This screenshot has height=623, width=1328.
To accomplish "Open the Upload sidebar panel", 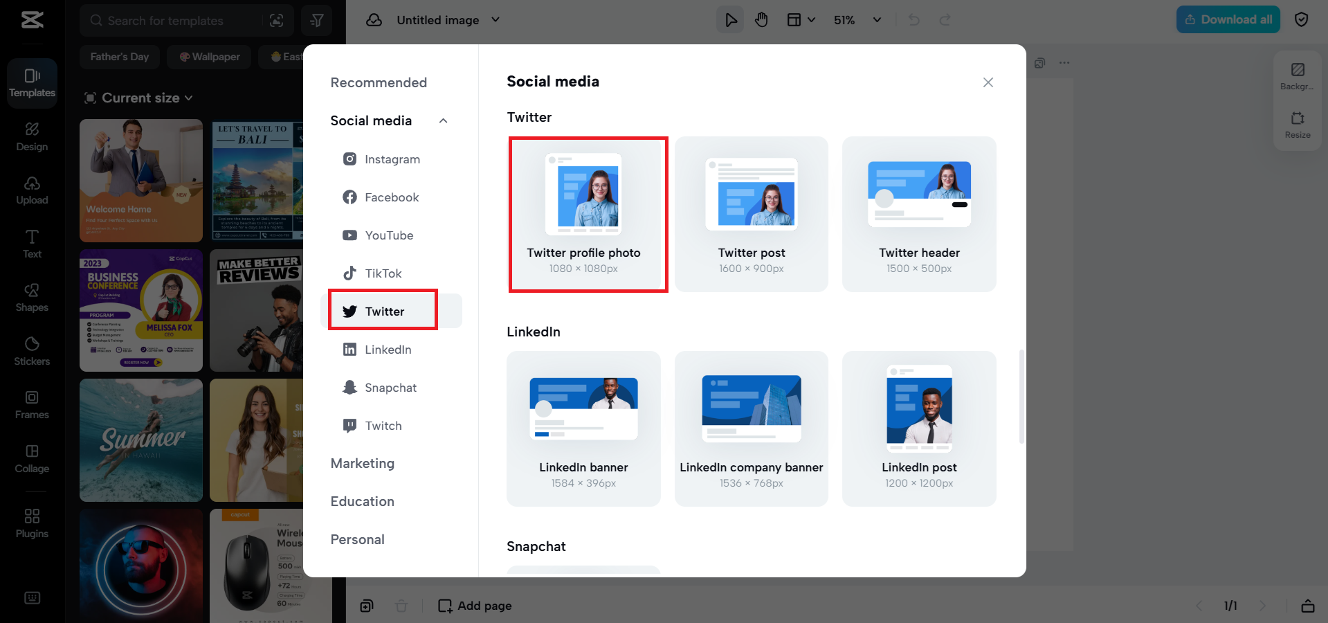I will [32, 190].
